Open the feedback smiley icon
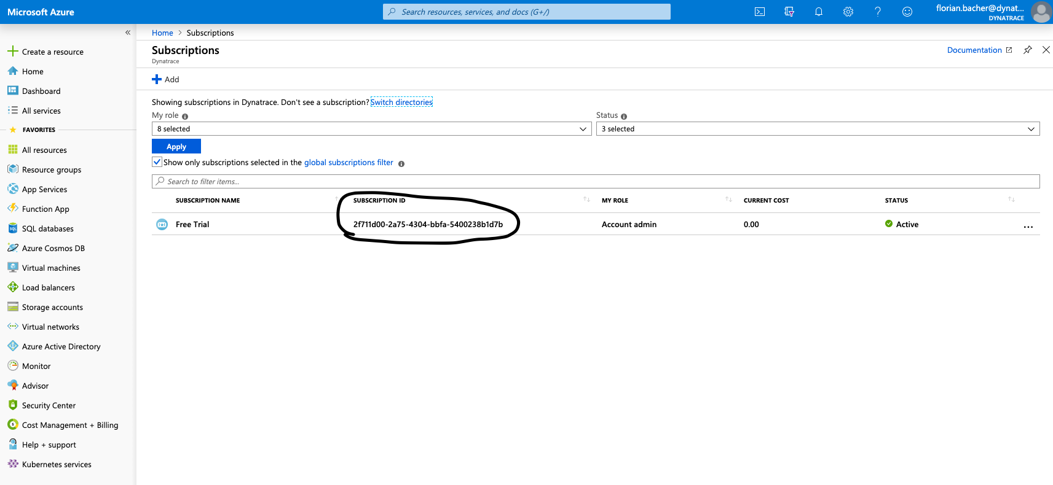1053x485 pixels. (x=907, y=12)
